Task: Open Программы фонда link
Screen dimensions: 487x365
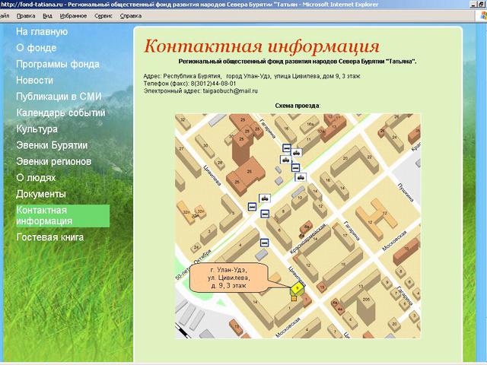Action: click(58, 64)
